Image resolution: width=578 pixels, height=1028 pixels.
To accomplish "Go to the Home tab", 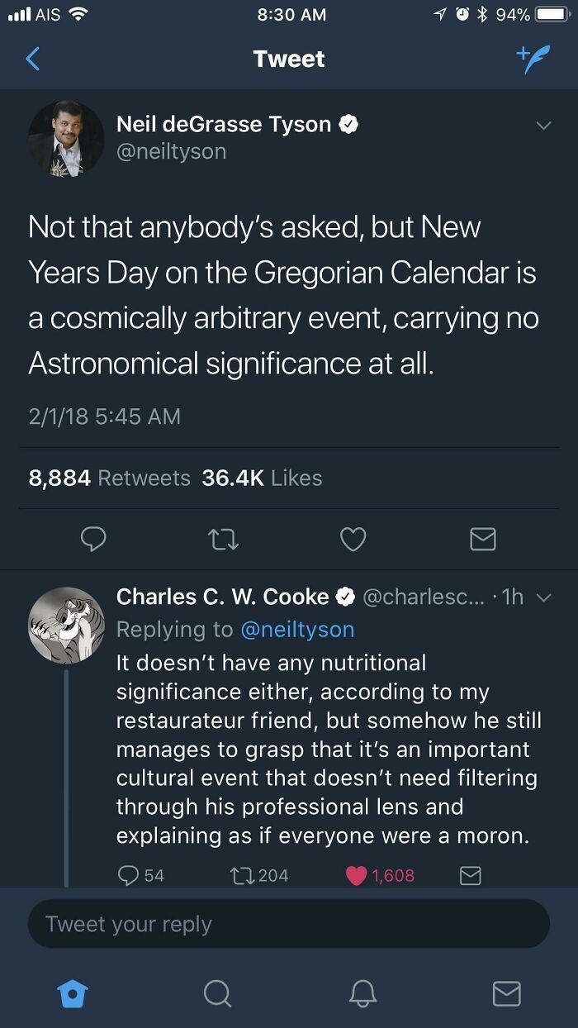I will pos(73,993).
